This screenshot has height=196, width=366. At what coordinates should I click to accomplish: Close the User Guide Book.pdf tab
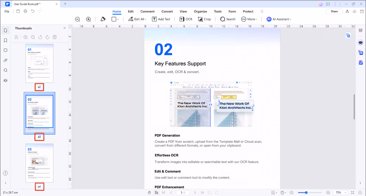click(x=56, y=4)
